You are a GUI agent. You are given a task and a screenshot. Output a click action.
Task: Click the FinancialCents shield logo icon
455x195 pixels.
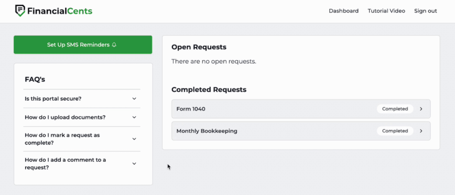(x=20, y=11)
